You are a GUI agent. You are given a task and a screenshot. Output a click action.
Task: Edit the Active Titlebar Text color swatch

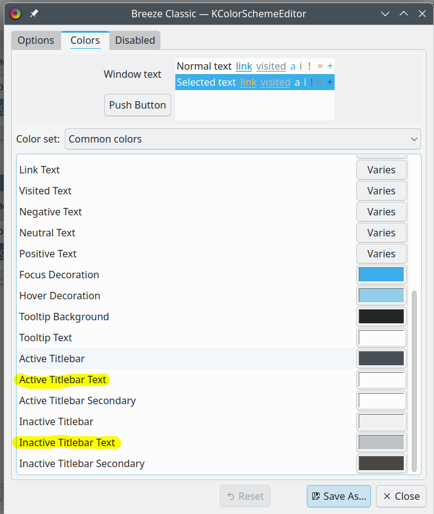pos(382,379)
